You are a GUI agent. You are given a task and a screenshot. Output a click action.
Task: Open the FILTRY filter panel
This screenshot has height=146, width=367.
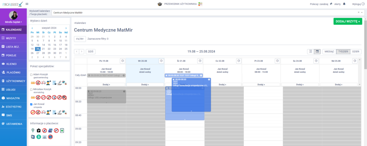(80, 39)
